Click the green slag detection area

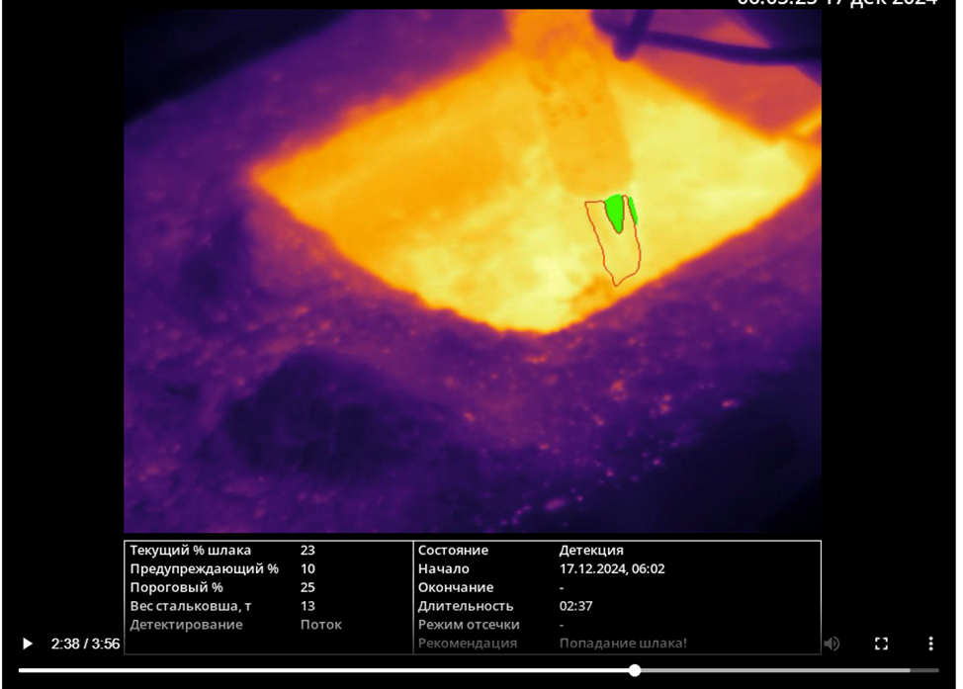[616, 213]
